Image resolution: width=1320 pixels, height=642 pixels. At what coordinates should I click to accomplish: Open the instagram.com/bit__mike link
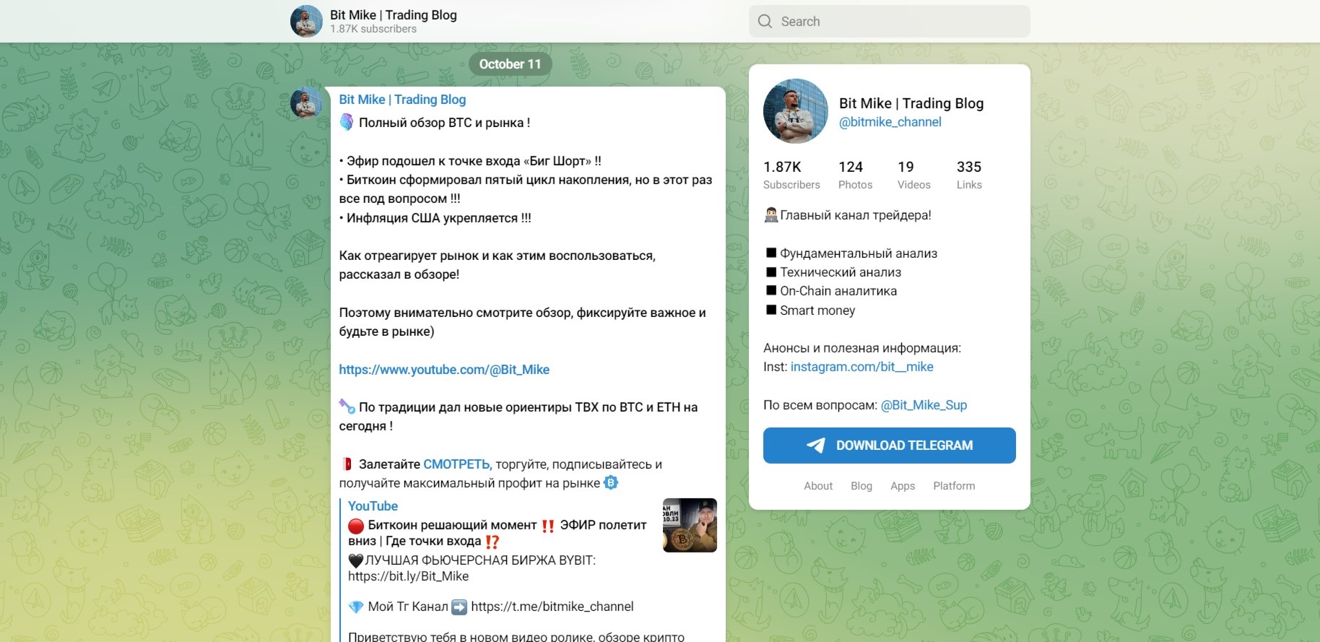[x=862, y=367]
